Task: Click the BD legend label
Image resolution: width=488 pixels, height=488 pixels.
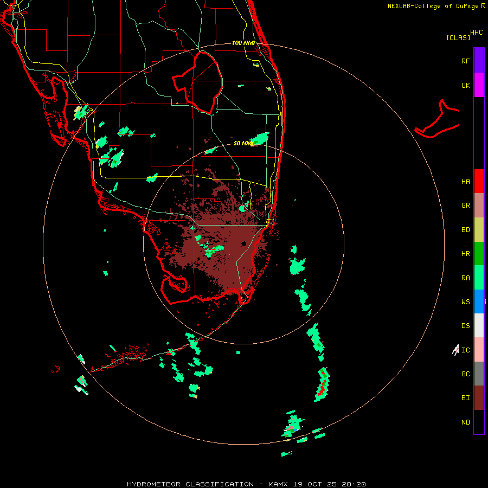Action: click(465, 229)
